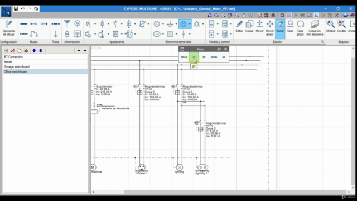Select the Tierra downward arrow tool
Screen dimensions: 357x201
coord(56,34)
